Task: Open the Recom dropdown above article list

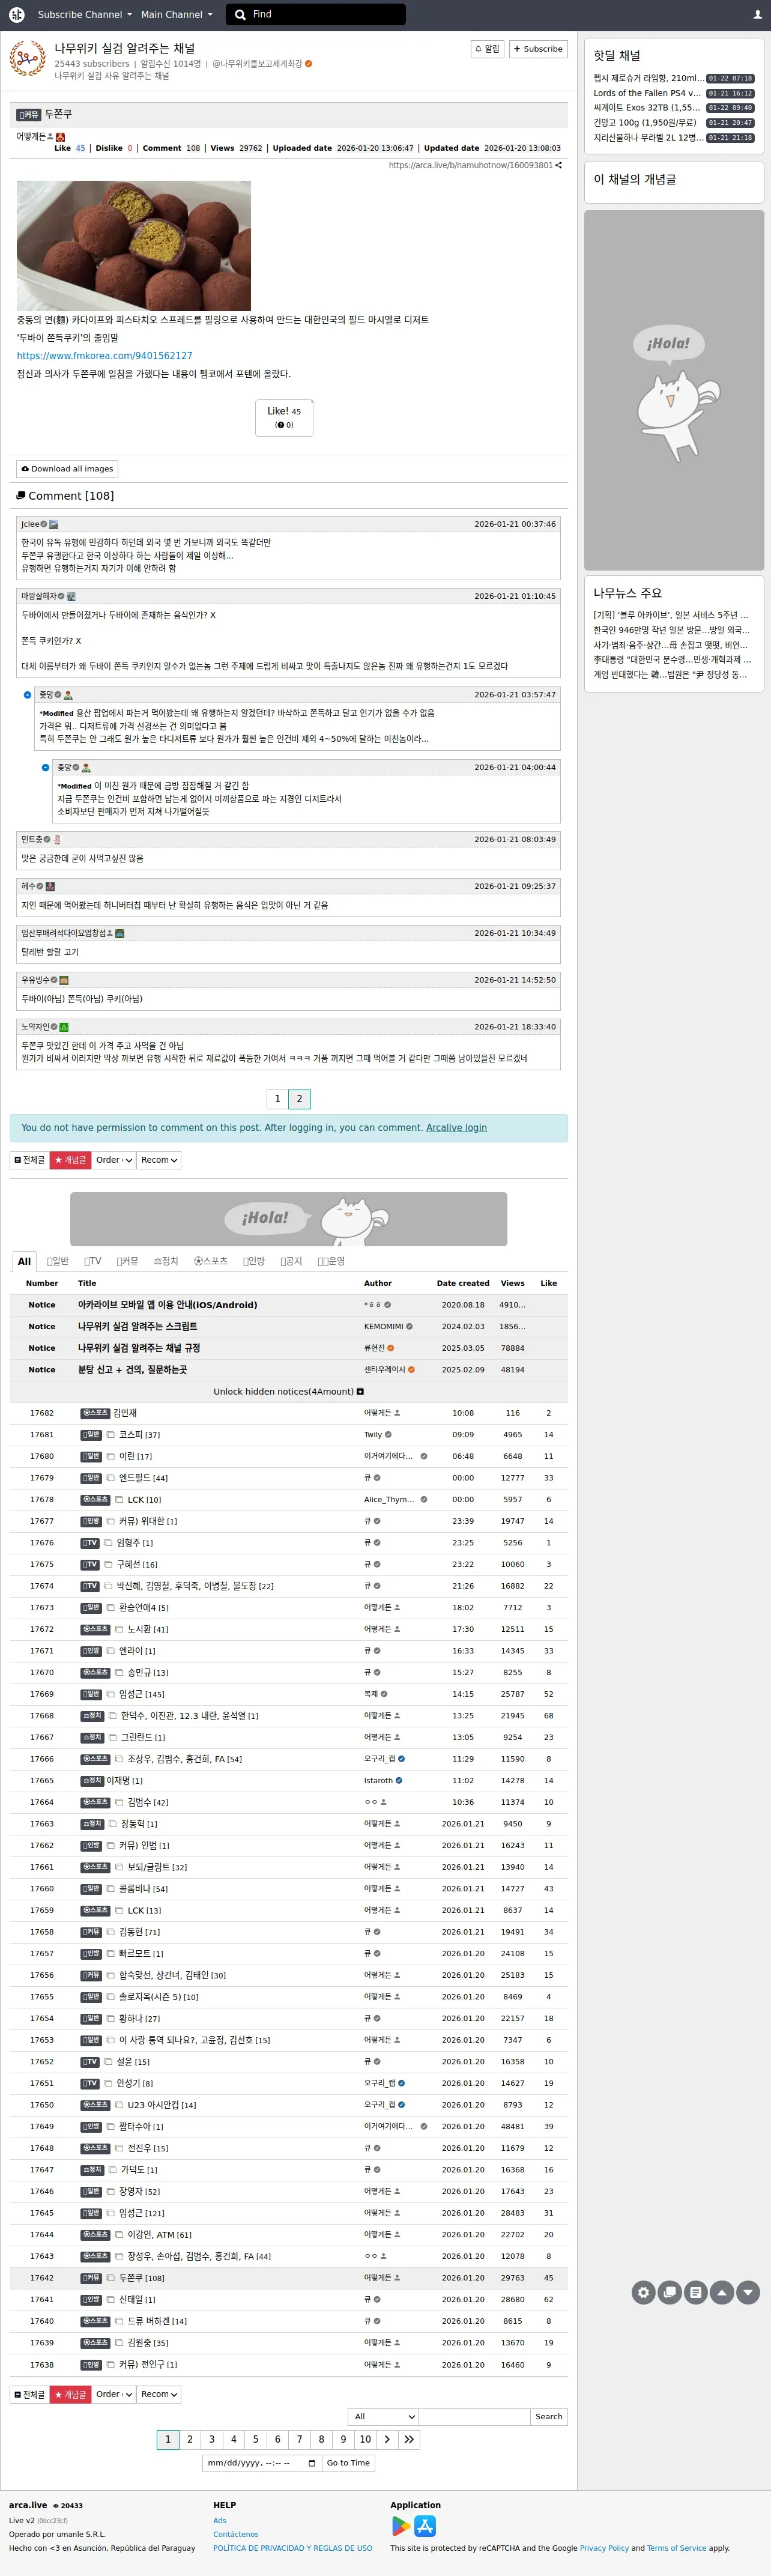Action: click(x=159, y=1160)
